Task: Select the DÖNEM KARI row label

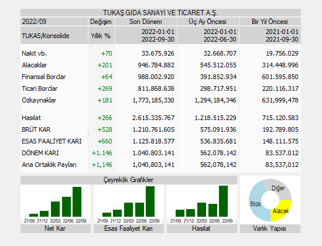Action: [x=40, y=153]
